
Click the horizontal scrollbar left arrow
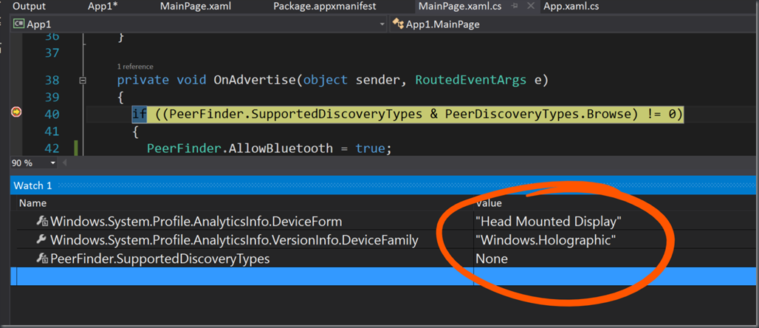[x=63, y=163]
